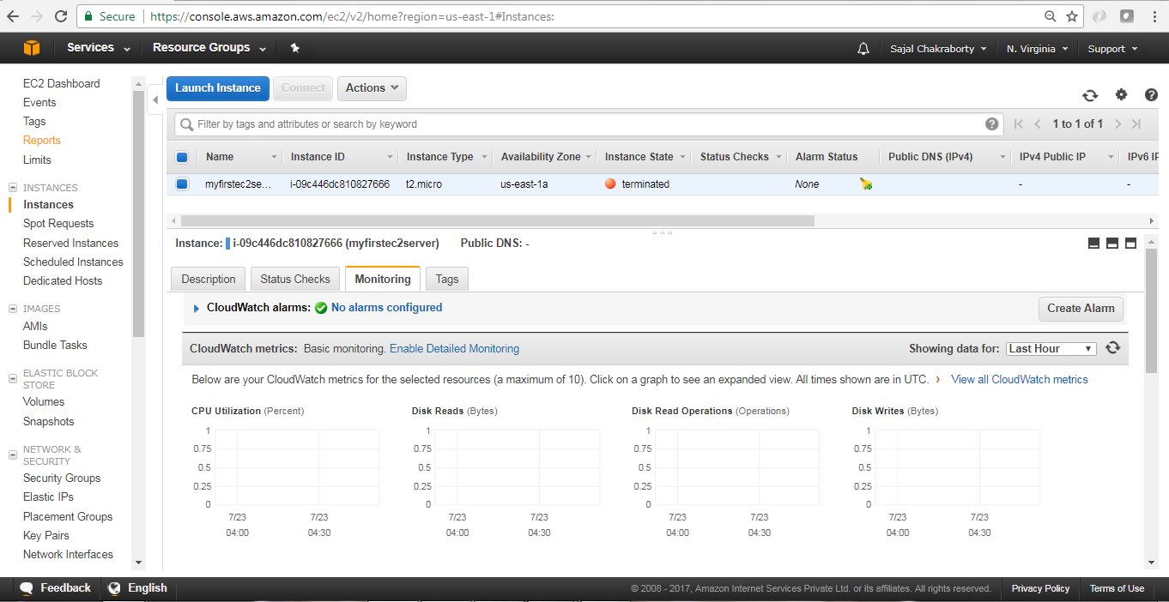Refresh the instances list icon
This screenshot has width=1169, height=602.
1090,95
